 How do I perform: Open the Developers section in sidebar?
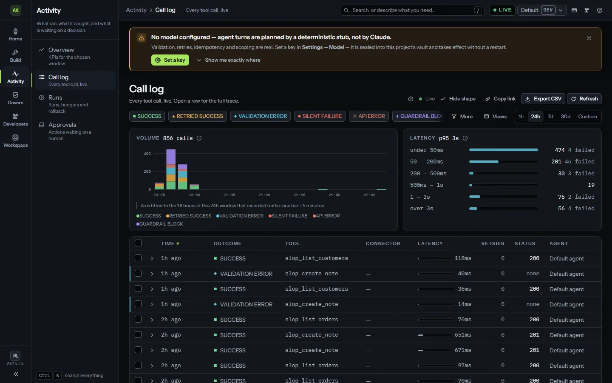(15, 120)
